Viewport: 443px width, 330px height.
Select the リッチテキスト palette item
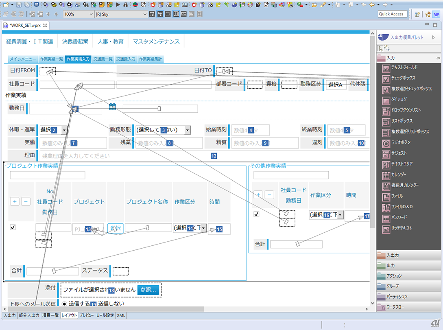pyautogui.click(x=402, y=229)
